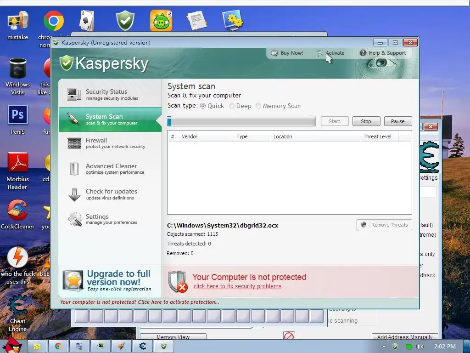Launch the Photoshop Ps desktop icon

pyautogui.click(x=18, y=114)
